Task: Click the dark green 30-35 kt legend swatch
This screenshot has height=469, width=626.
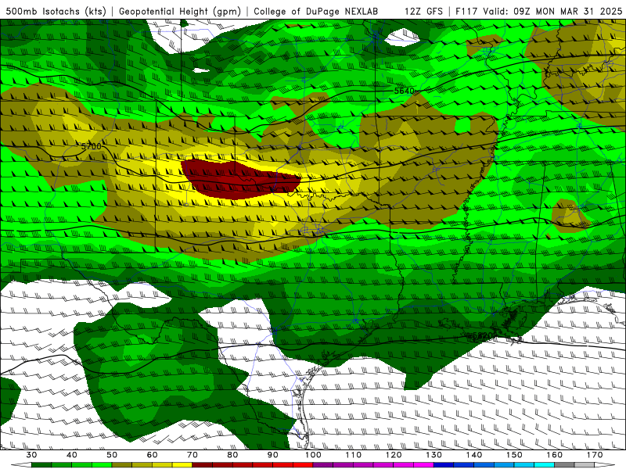Action: point(41,465)
